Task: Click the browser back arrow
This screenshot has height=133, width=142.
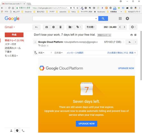Action: click(x=2, y=8)
